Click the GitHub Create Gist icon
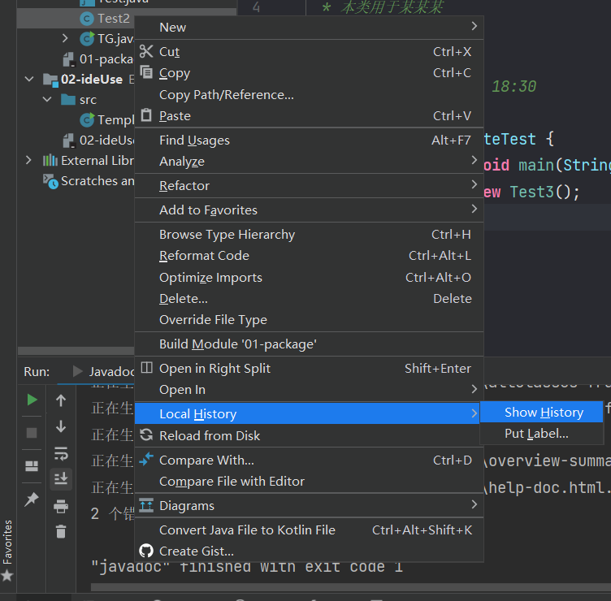611x601 pixels. 146,551
